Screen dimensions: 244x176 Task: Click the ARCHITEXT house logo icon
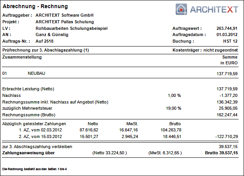[181, 9]
